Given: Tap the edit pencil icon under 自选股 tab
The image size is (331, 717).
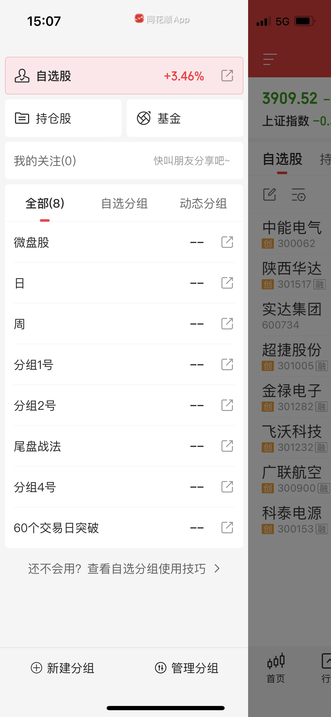Looking at the screenshot, I should 269,195.
